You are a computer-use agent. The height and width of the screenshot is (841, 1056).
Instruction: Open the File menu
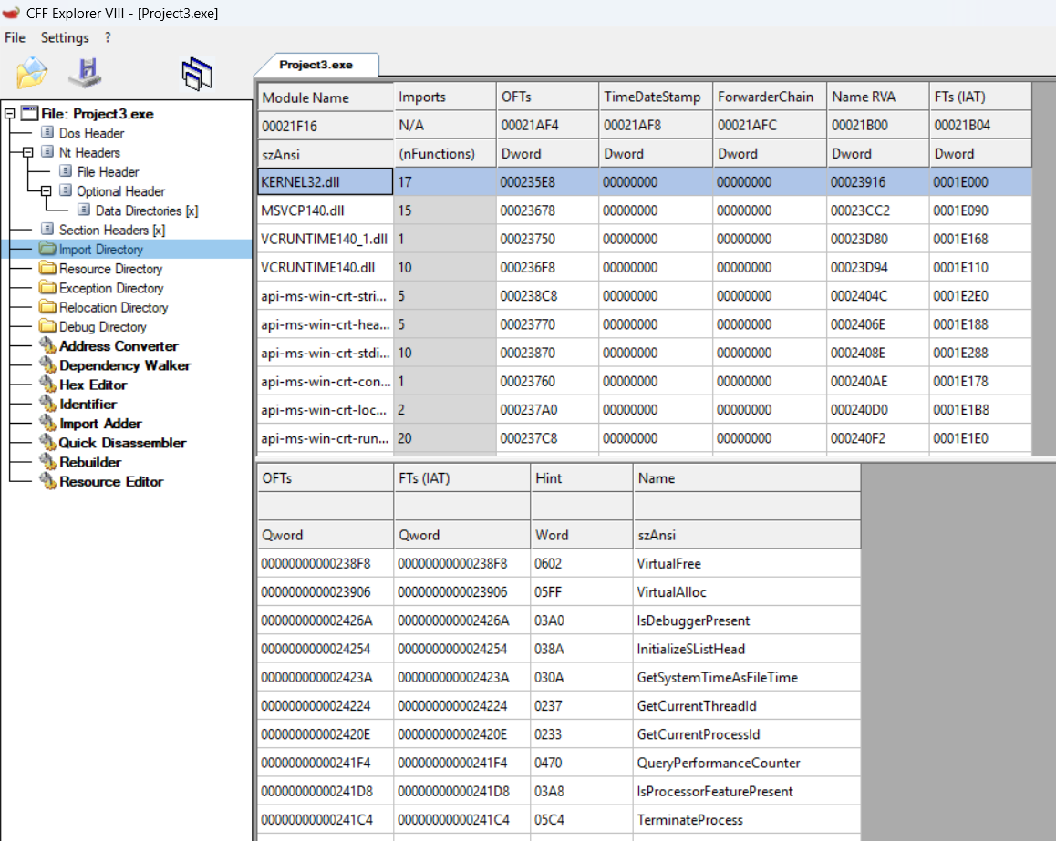click(x=15, y=37)
